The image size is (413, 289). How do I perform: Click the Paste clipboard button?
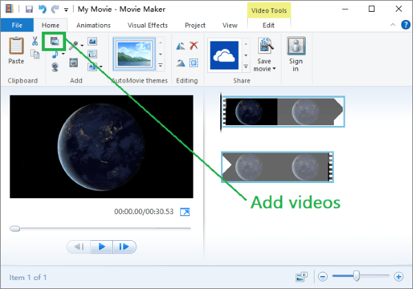17,50
